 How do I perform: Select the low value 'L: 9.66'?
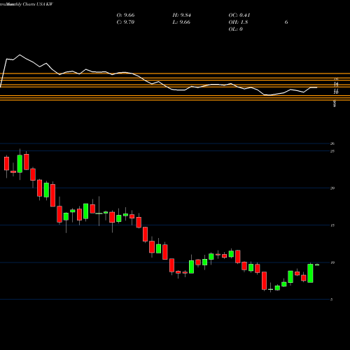[181, 22]
